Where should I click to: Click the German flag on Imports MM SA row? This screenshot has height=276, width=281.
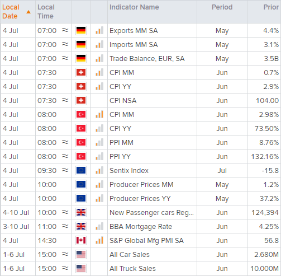pos(81,44)
